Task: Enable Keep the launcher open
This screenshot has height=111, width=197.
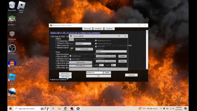Action: point(96,43)
